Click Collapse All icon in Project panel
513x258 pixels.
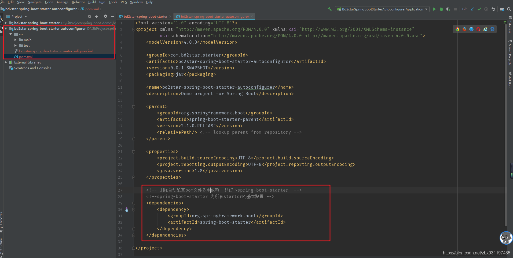[97, 16]
